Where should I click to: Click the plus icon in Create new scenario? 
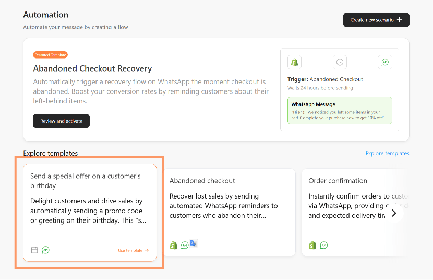pyautogui.click(x=399, y=20)
